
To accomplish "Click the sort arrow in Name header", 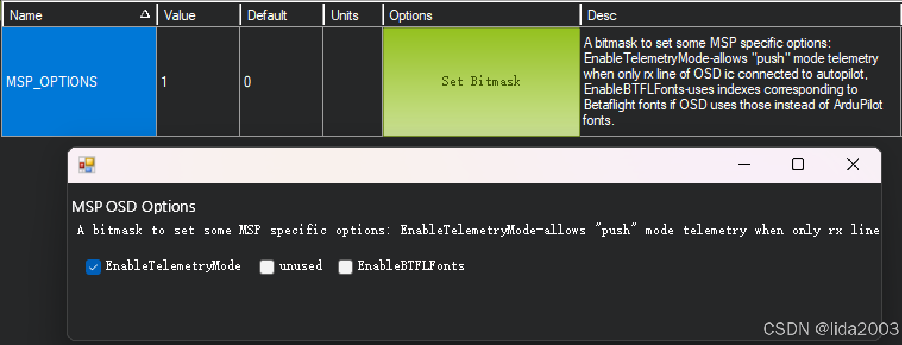I will (144, 14).
